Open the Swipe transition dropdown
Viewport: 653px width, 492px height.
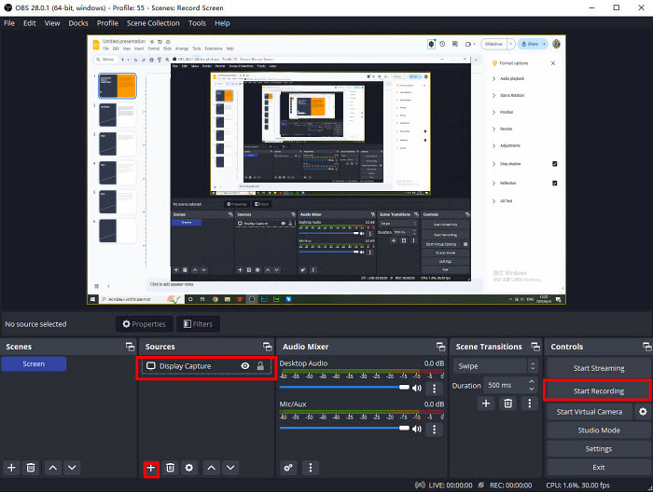coord(496,366)
